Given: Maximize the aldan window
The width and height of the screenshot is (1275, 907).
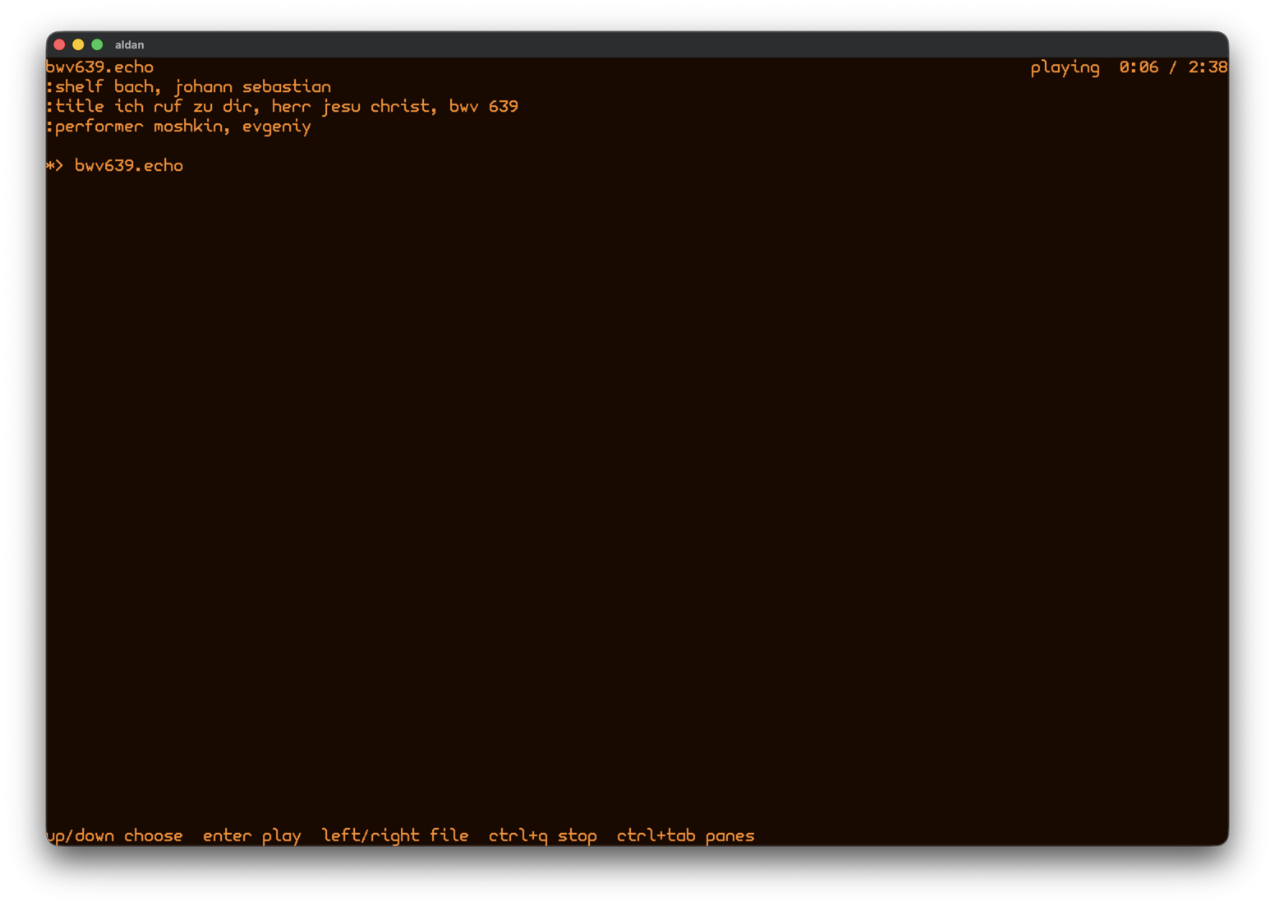Looking at the screenshot, I should click(97, 44).
